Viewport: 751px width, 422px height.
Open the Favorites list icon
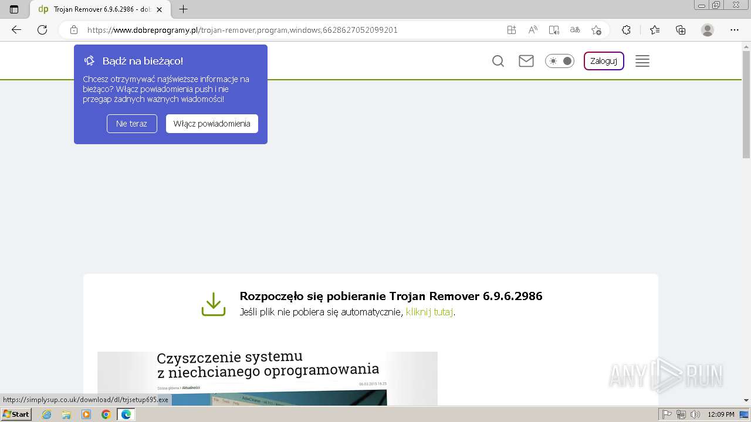pos(655,30)
